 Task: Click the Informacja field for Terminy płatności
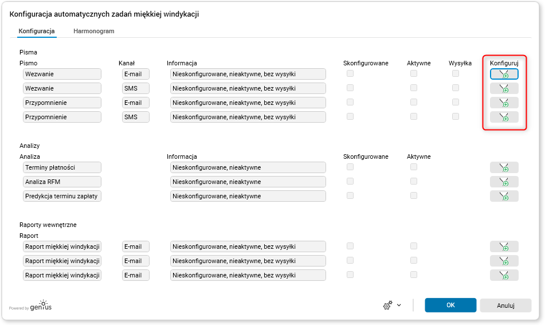[x=248, y=167]
